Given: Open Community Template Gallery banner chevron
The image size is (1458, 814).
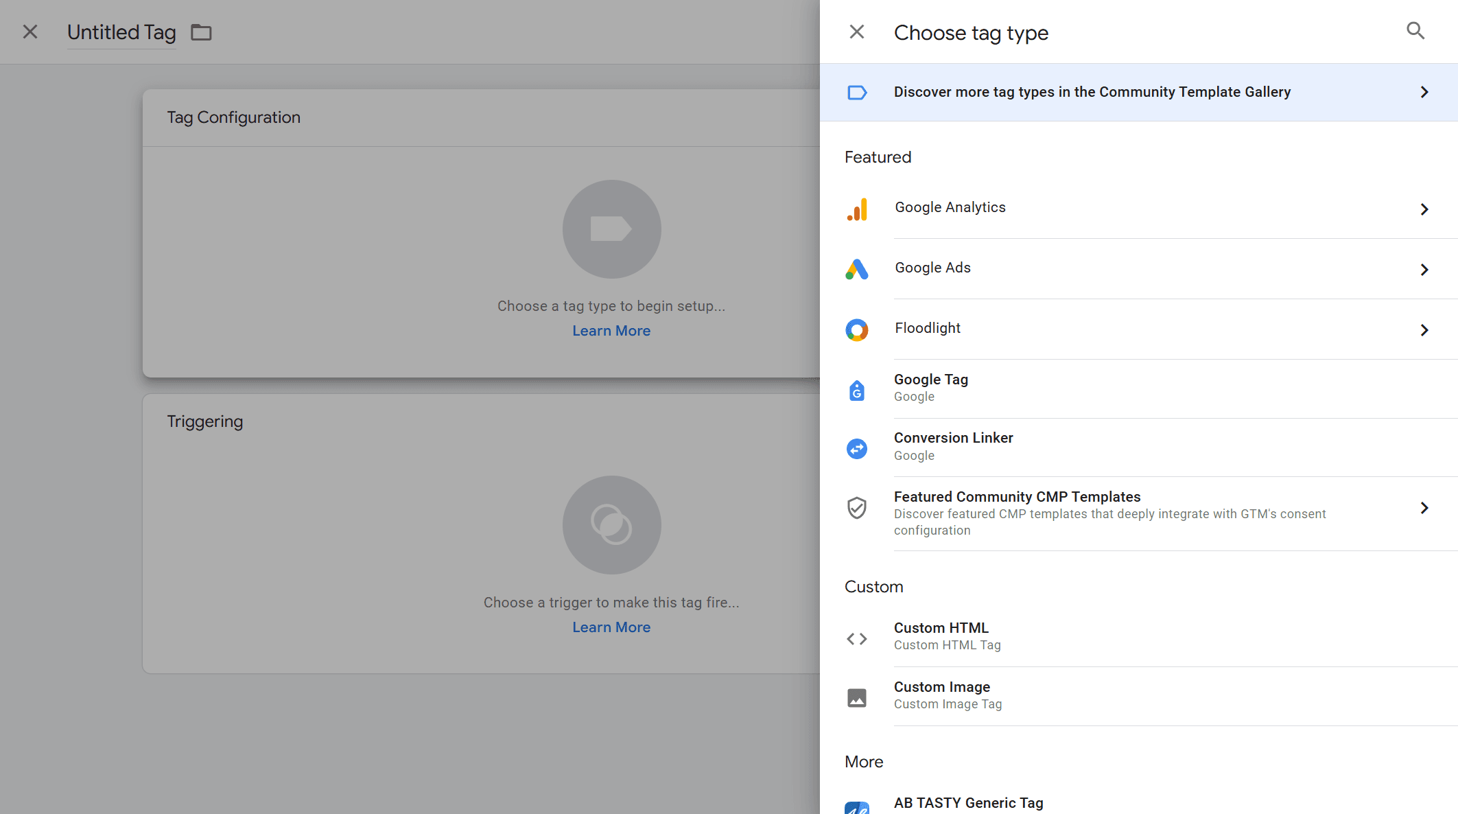Looking at the screenshot, I should click(x=1424, y=92).
